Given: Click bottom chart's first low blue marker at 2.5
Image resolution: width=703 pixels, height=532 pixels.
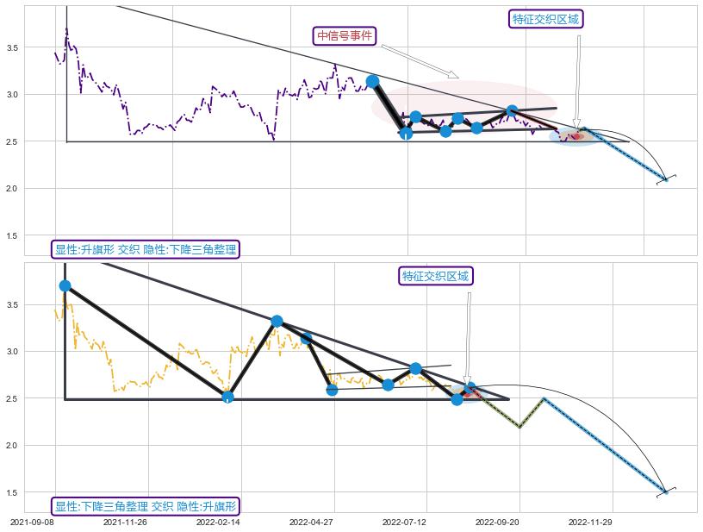Looking at the screenshot, I should [227, 397].
